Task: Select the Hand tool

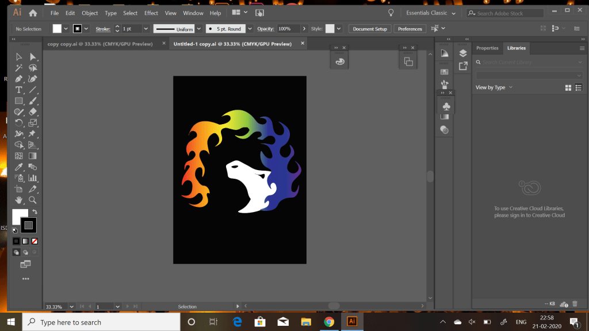Action: pyautogui.click(x=18, y=200)
